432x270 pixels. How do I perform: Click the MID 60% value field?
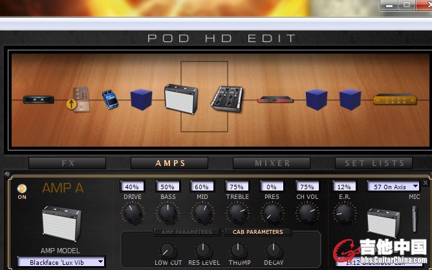tap(202, 187)
